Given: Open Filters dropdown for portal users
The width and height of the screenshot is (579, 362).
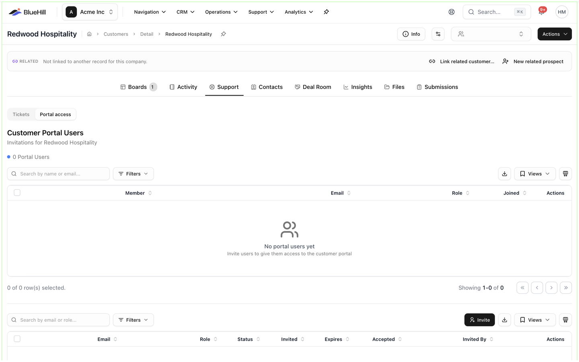Looking at the screenshot, I should [x=133, y=174].
